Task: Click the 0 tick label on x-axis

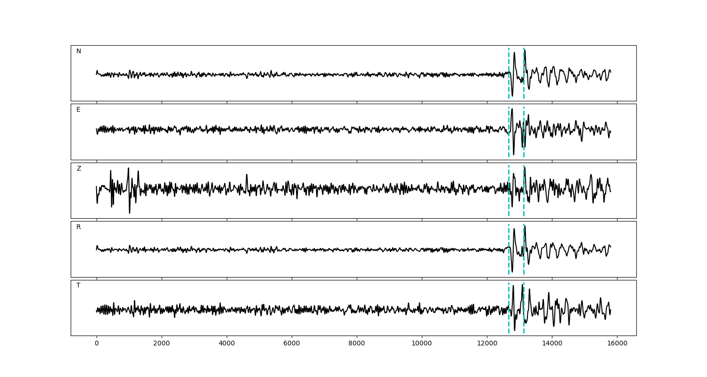Action: pos(97,344)
